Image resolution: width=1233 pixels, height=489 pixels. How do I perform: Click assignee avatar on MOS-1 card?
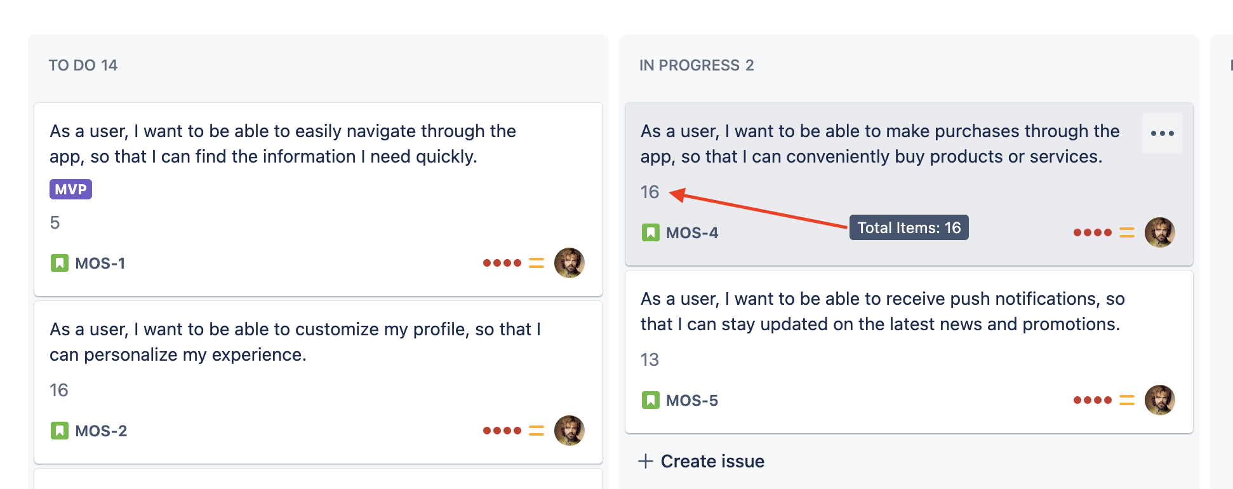pyautogui.click(x=569, y=263)
